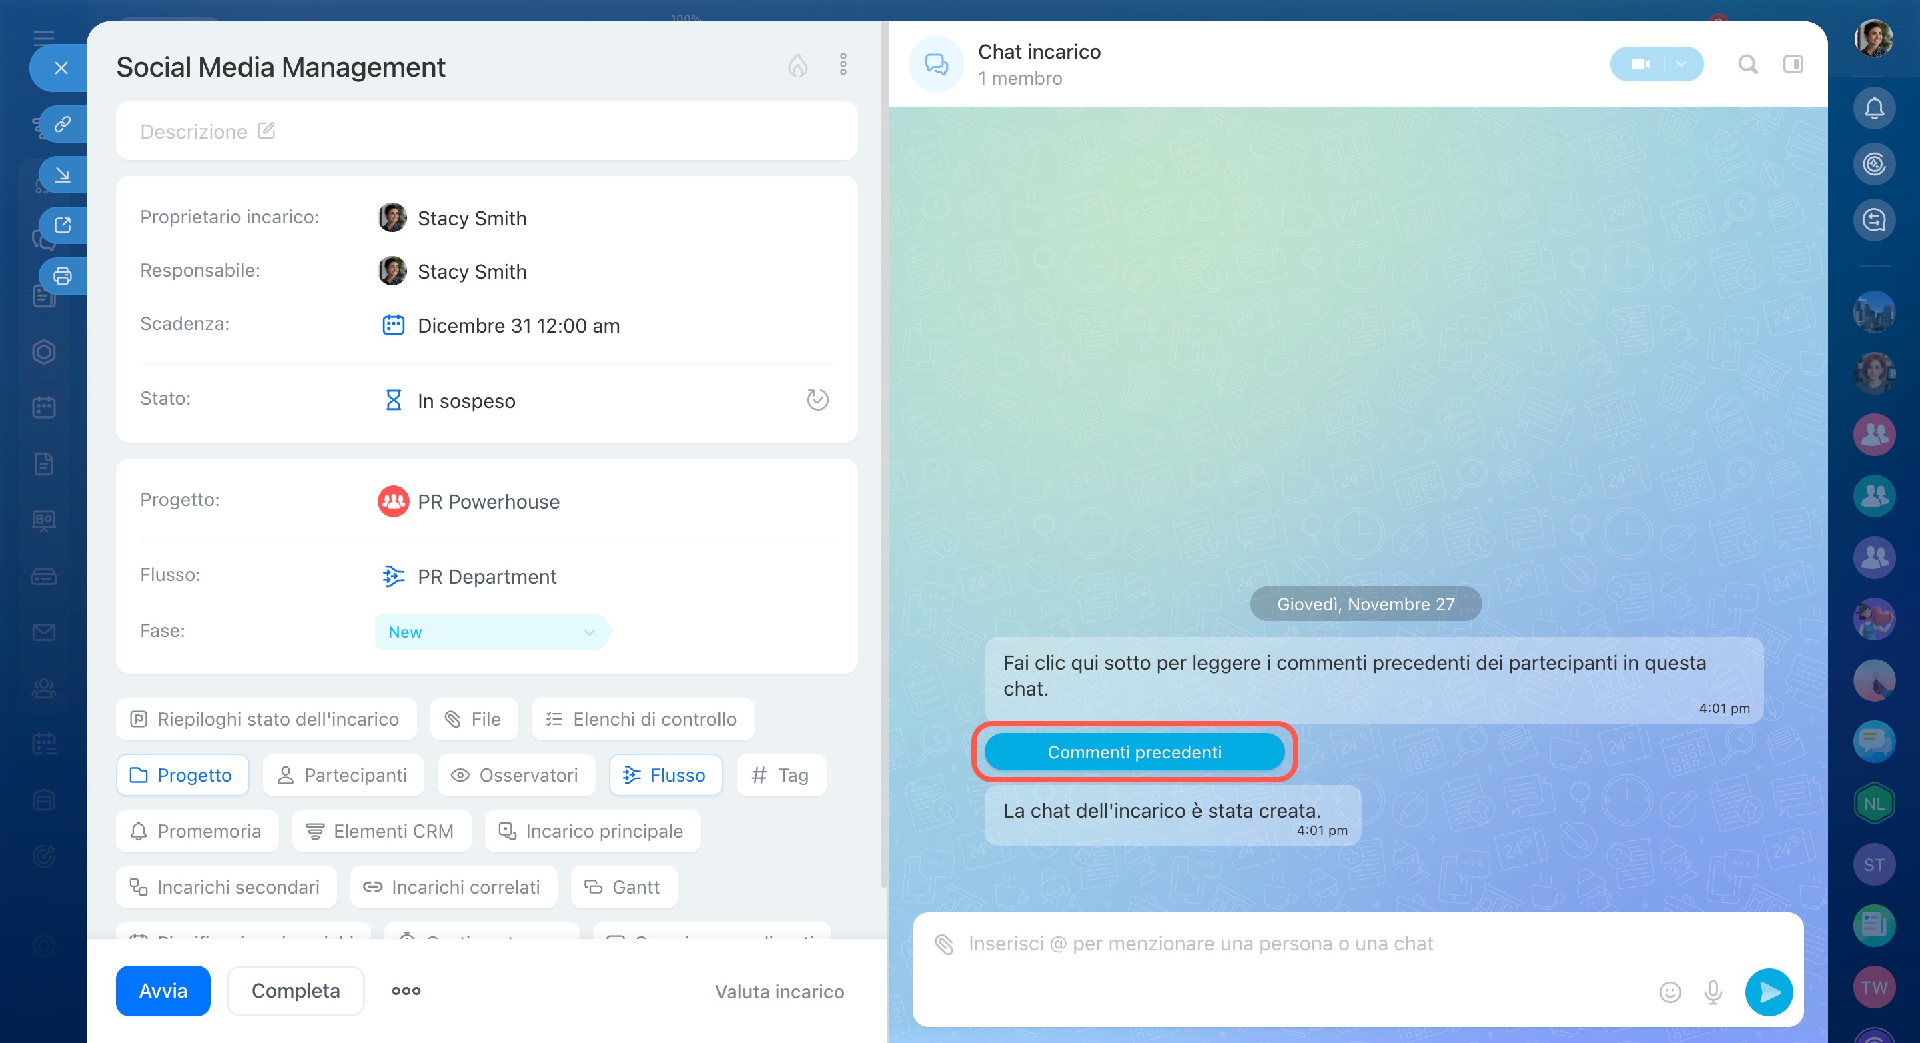The width and height of the screenshot is (1920, 1043).
Task: Toggle the chat sidebar panel icon
Action: pyautogui.click(x=1793, y=65)
